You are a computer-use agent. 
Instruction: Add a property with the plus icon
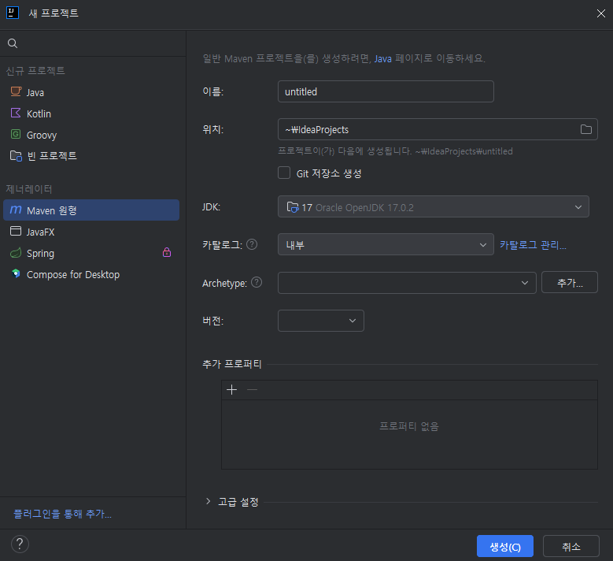tap(232, 389)
